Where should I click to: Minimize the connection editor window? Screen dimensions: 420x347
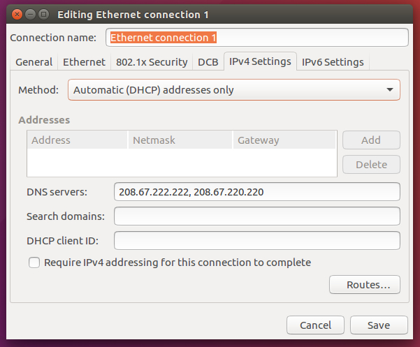point(29,13)
